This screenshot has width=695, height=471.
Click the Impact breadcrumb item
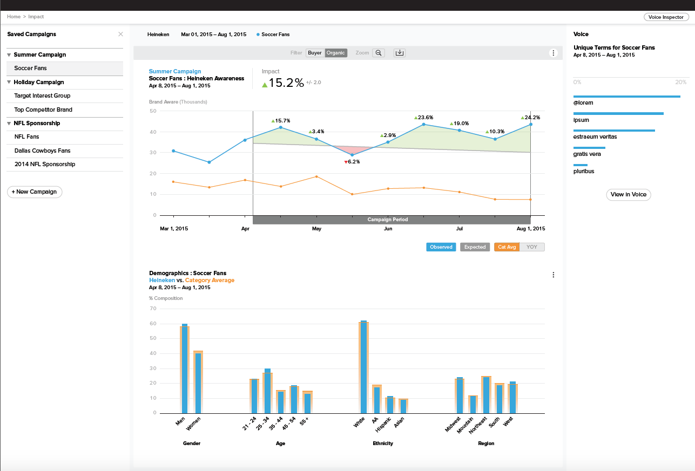(36, 17)
